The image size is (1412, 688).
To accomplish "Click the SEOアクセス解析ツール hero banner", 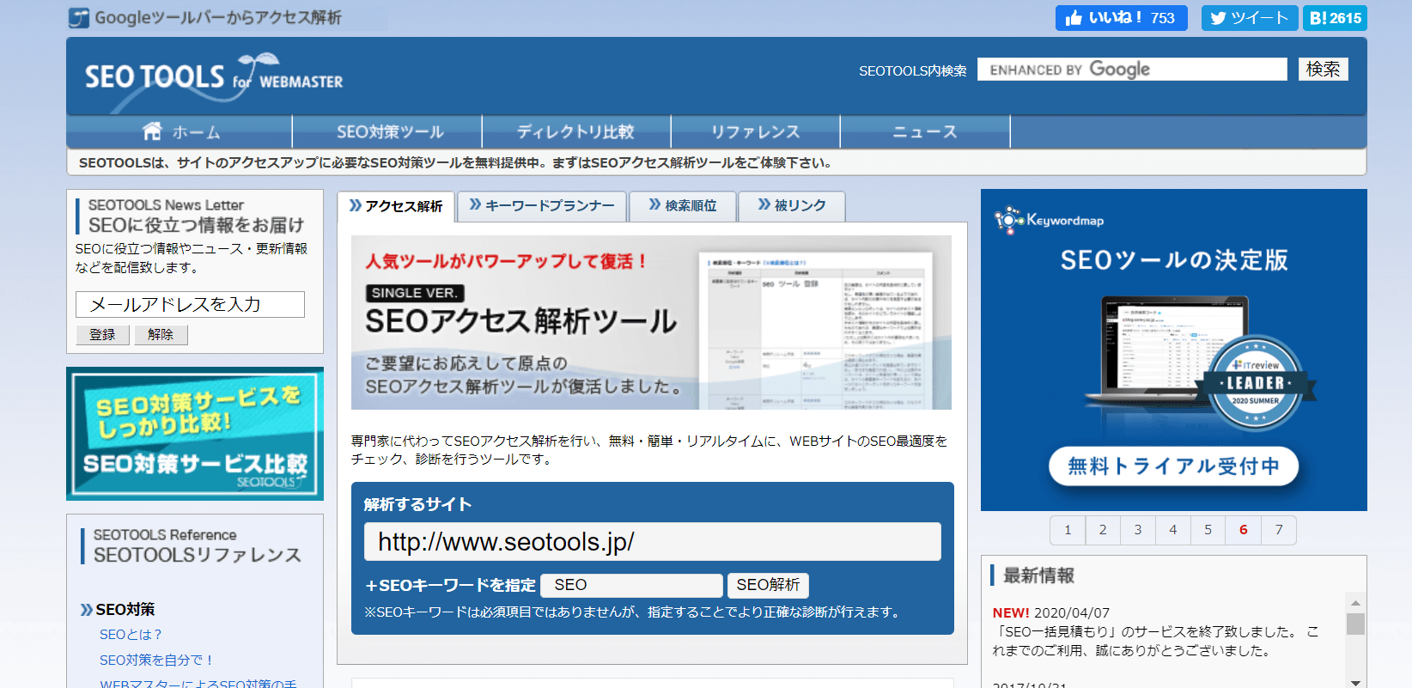I will tap(651, 323).
